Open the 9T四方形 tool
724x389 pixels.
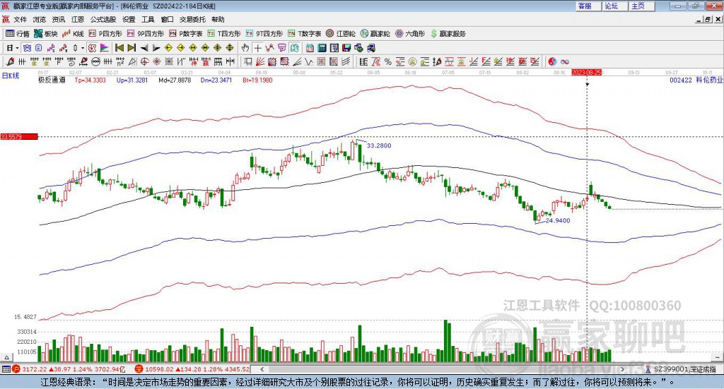pos(264,34)
